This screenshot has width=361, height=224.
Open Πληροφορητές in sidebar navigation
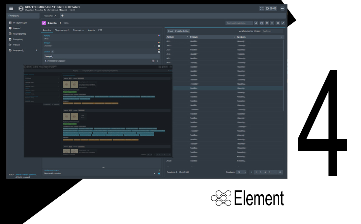click(19, 34)
